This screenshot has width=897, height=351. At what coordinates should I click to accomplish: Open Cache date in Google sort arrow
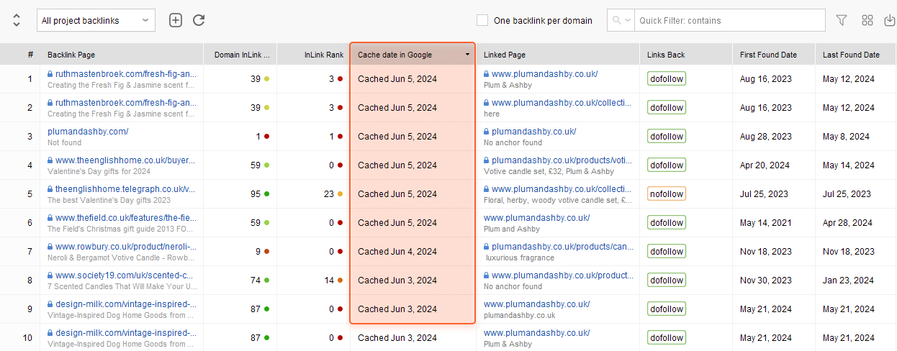[467, 55]
